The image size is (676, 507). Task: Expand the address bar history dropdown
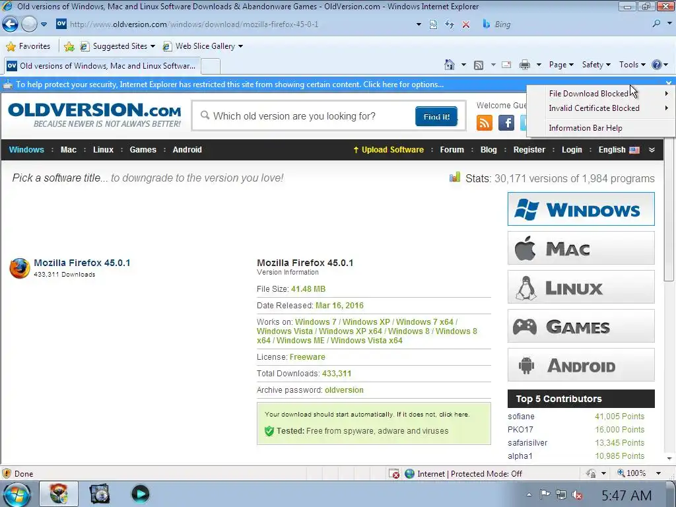pos(419,24)
